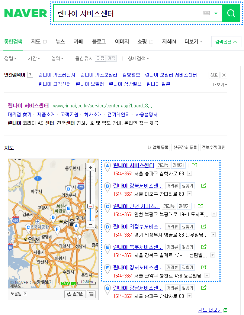Close the related searches with X button

(224, 75)
